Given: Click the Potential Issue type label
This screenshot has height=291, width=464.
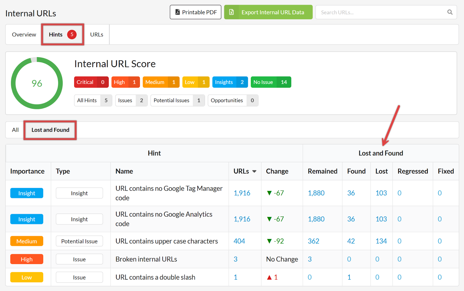Looking at the screenshot, I should click(79, 241).
